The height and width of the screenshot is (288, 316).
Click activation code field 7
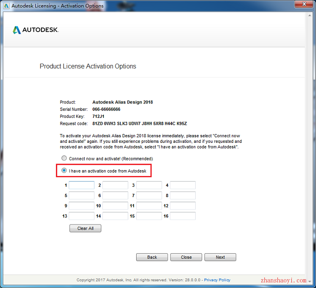[149, 196]
